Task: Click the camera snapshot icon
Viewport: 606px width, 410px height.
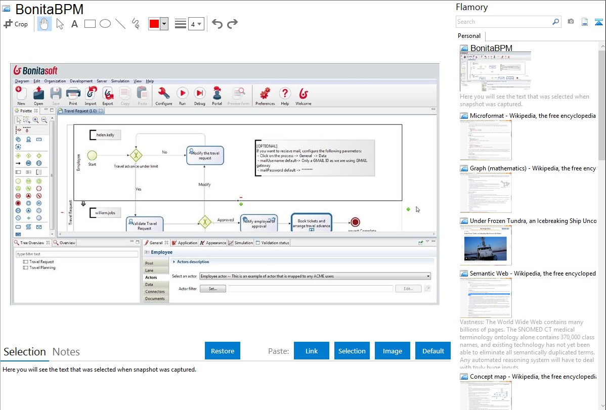Action: [571, 22]
